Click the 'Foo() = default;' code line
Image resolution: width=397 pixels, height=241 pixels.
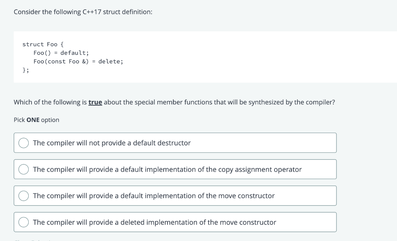pyautogui.click(x=61, y=53)
